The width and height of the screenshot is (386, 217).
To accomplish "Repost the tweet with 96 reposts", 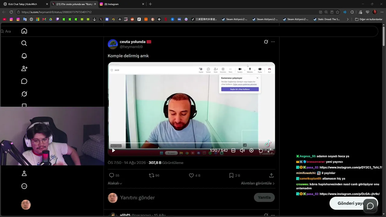I will coord(154,175).
